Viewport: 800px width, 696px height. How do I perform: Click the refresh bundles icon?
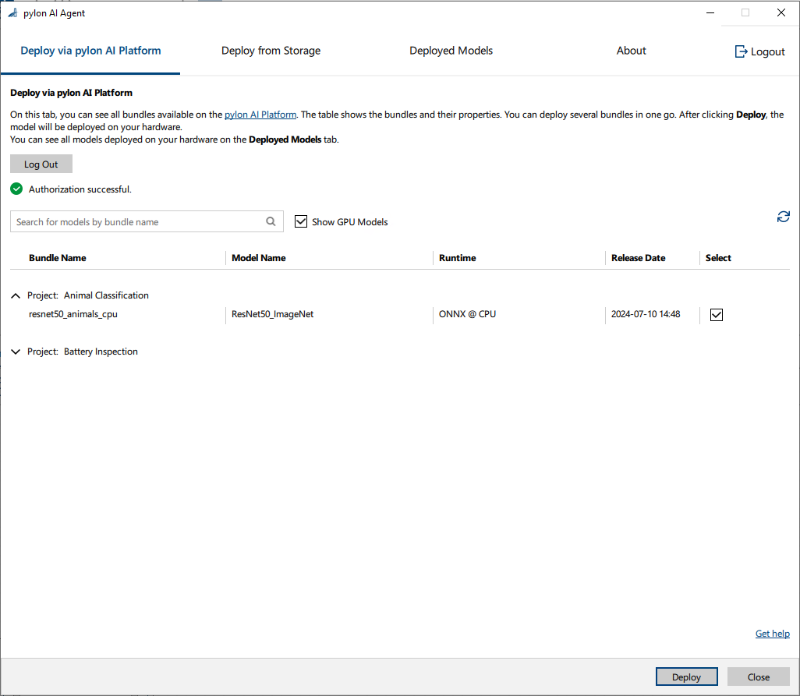[x=783, y=217]
